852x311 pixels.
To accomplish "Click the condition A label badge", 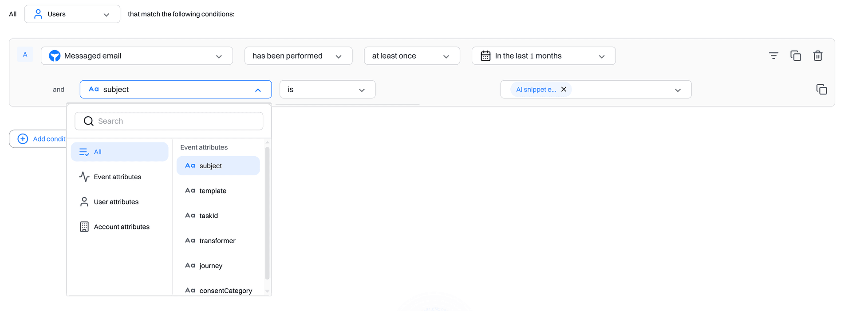I will pos(25,55).
